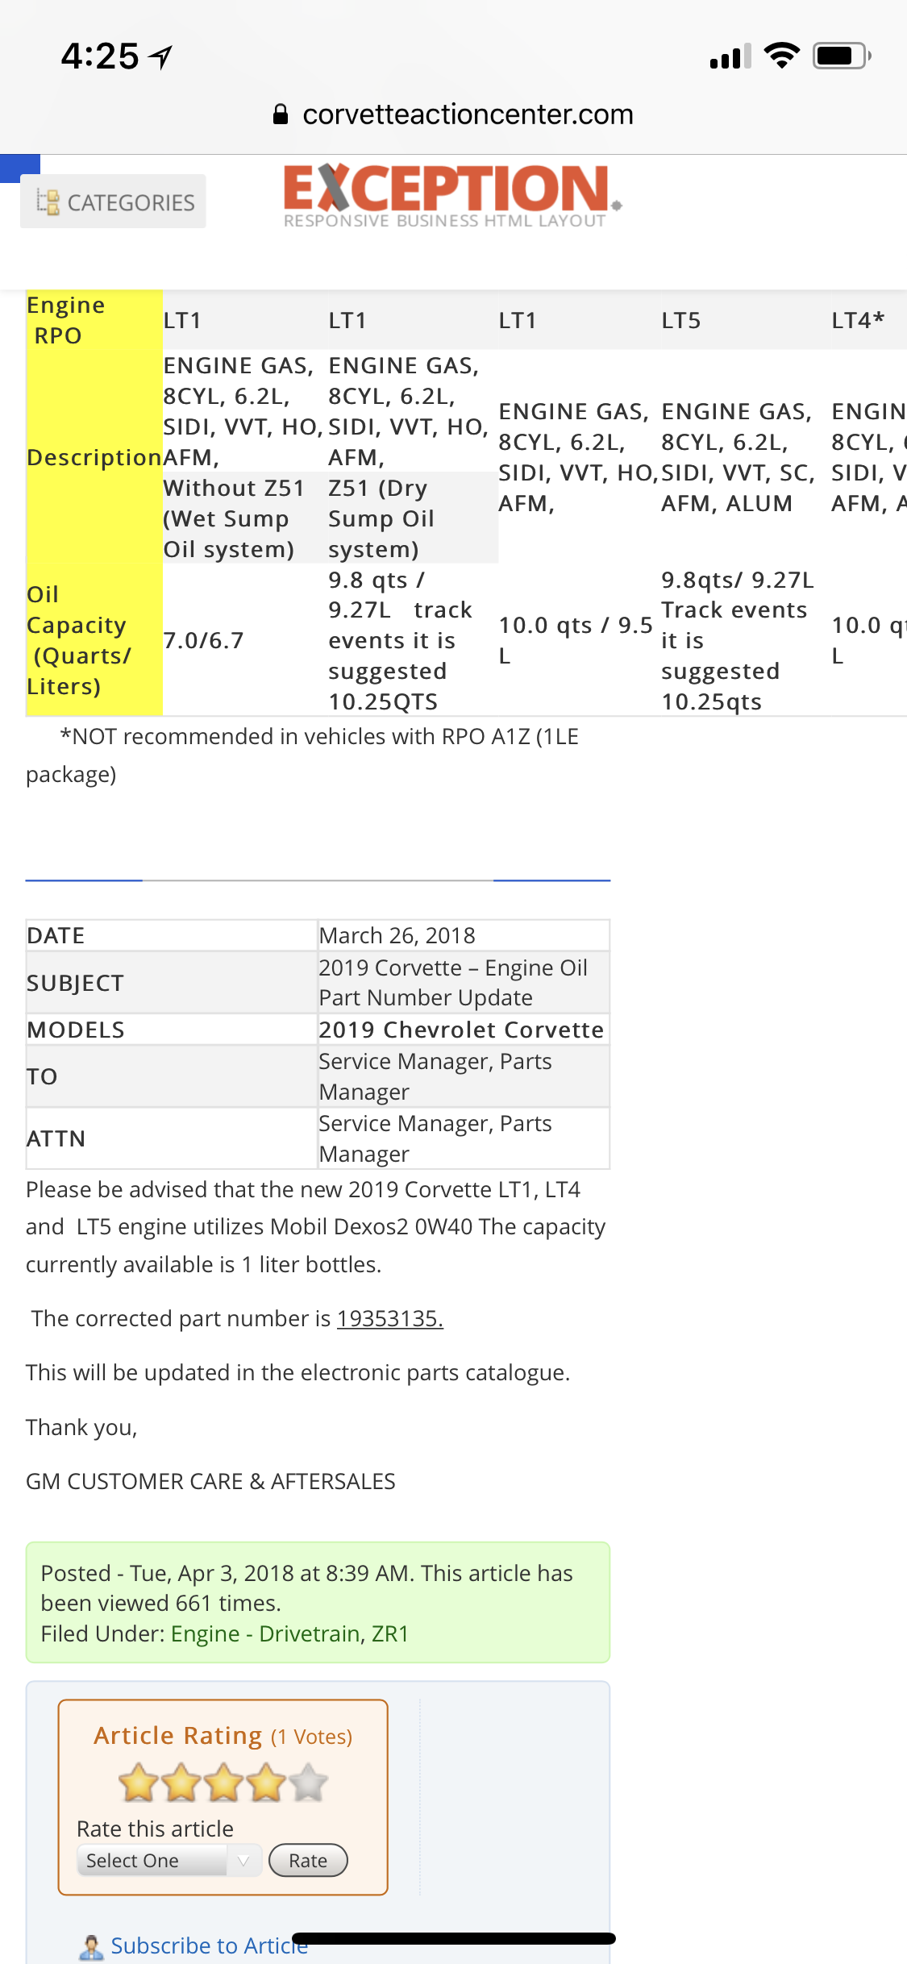Open the Select One rating dropdown
This screenshot has width=907, height=1964.
[169, 1860]
